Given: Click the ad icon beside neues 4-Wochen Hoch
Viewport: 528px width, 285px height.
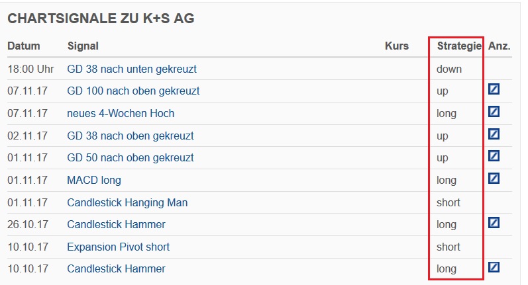Looking at the screenshot, I should (x=494, y=112).
